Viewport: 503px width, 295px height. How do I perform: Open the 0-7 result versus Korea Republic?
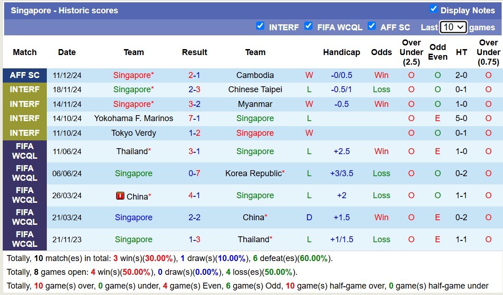click(x=194, y=173)
